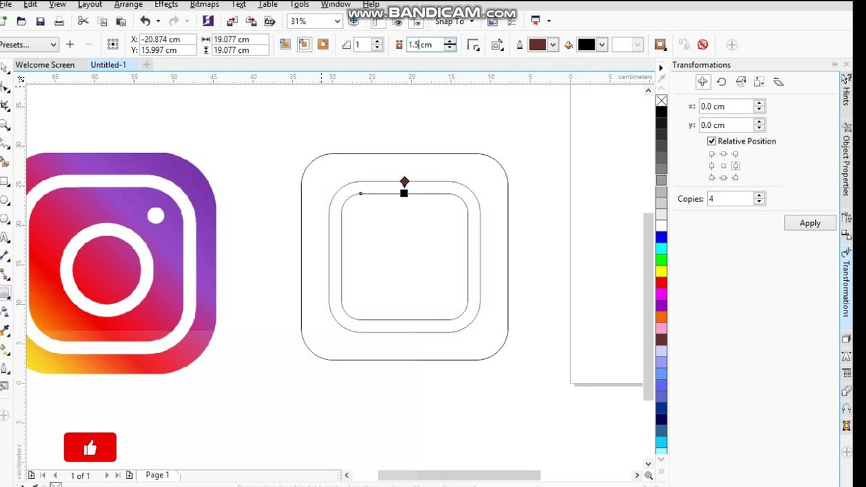Click the add page icon after navigation
This screenshot has width=866, height=487.
(129, 476)
